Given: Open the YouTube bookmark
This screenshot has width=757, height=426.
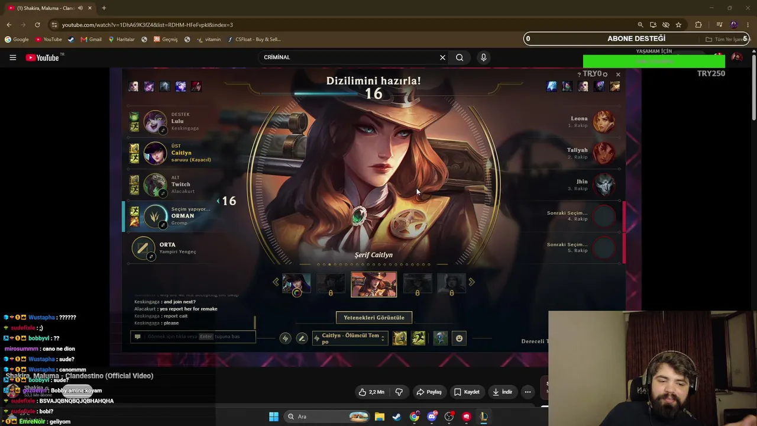Looking at the screenshot, I should tap(48, 40).
